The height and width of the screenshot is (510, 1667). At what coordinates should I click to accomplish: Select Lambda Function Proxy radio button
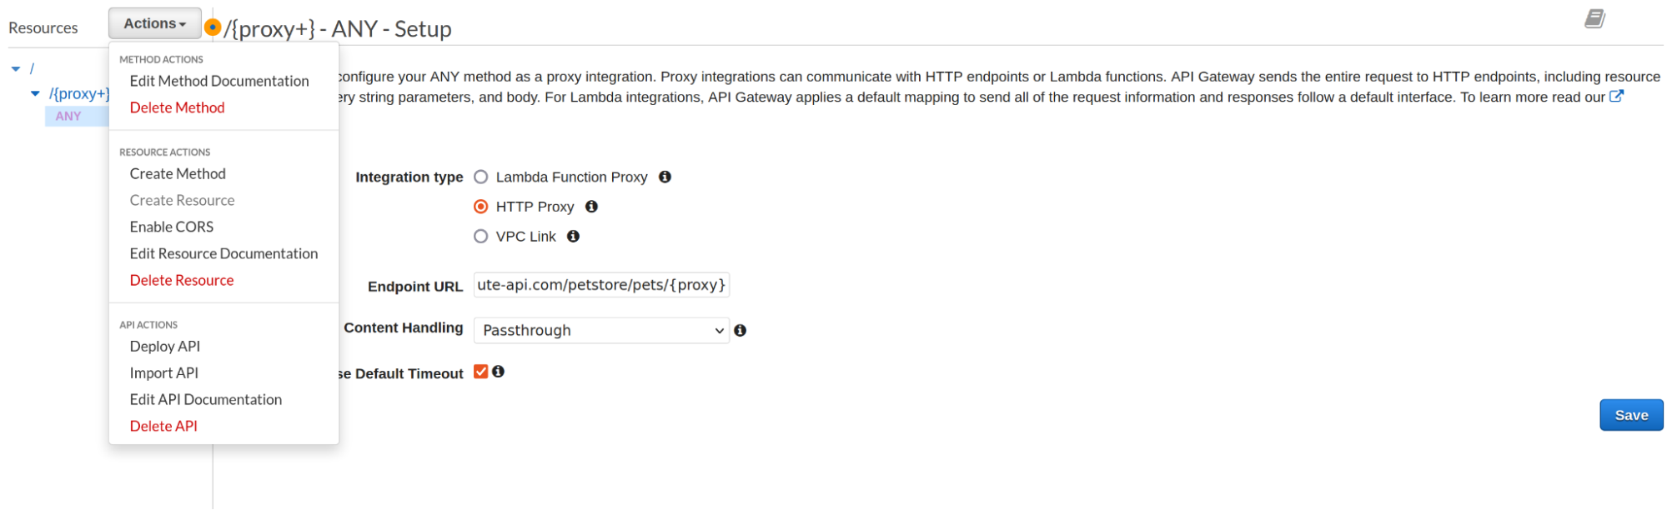481,177
